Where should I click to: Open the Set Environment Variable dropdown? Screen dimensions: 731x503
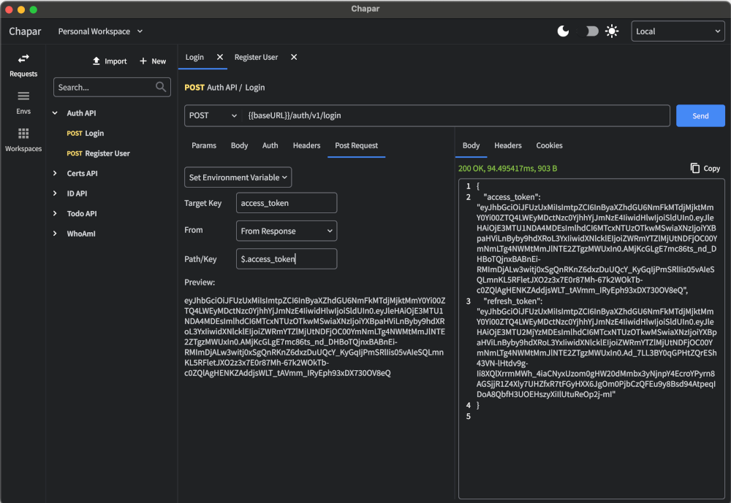click(x=238, y=177)
